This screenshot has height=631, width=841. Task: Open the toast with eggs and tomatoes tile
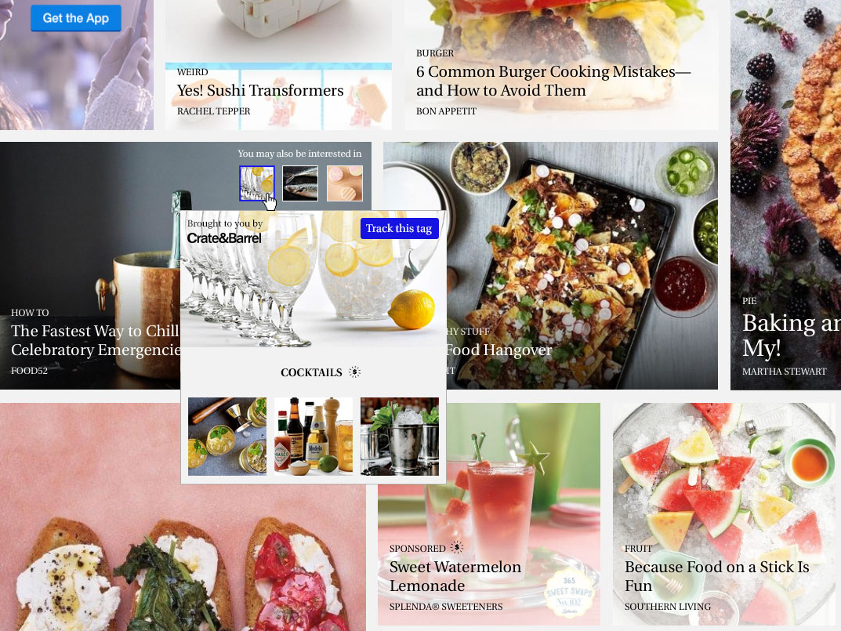pos(183,517)
